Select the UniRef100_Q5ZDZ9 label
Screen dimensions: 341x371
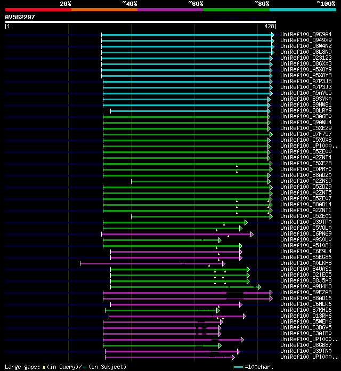(306, 187)
